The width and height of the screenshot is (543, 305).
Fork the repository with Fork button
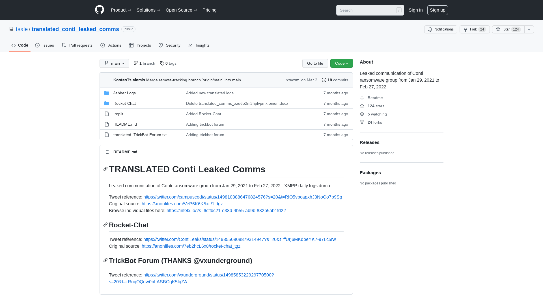coord(475,29)
